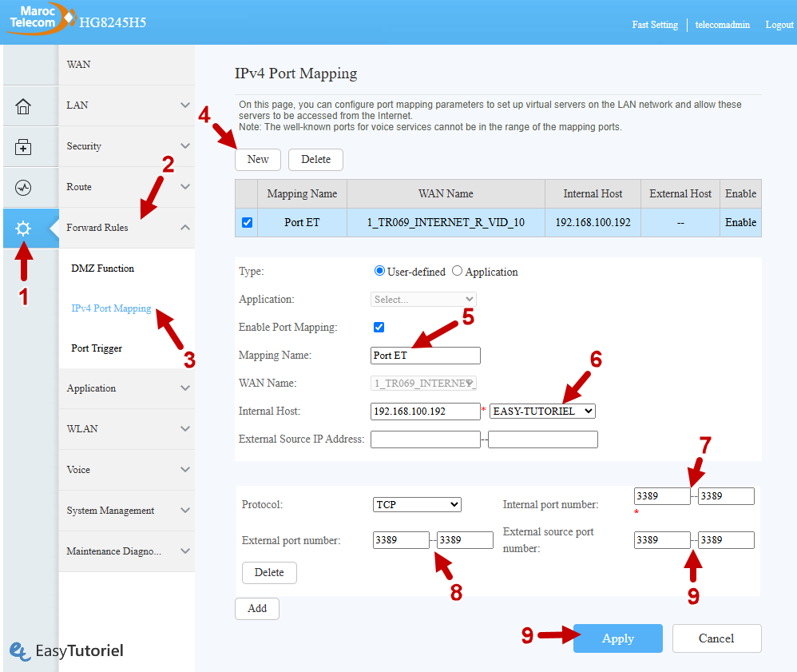Toggle the Port ET row checkbox
Screen dimensions: 797x672
[x=247, y=222]
